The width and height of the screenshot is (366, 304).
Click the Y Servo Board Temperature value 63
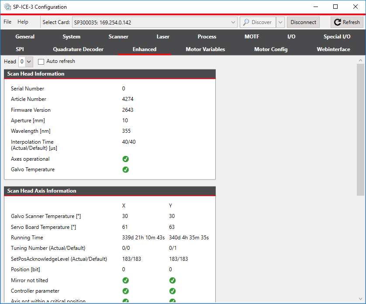172,227
